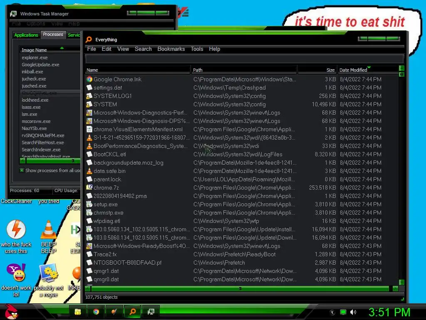Screen dimensions: 426x320
Task: Open the 'probably not a rogue' desktop icon
Action: 49,280
